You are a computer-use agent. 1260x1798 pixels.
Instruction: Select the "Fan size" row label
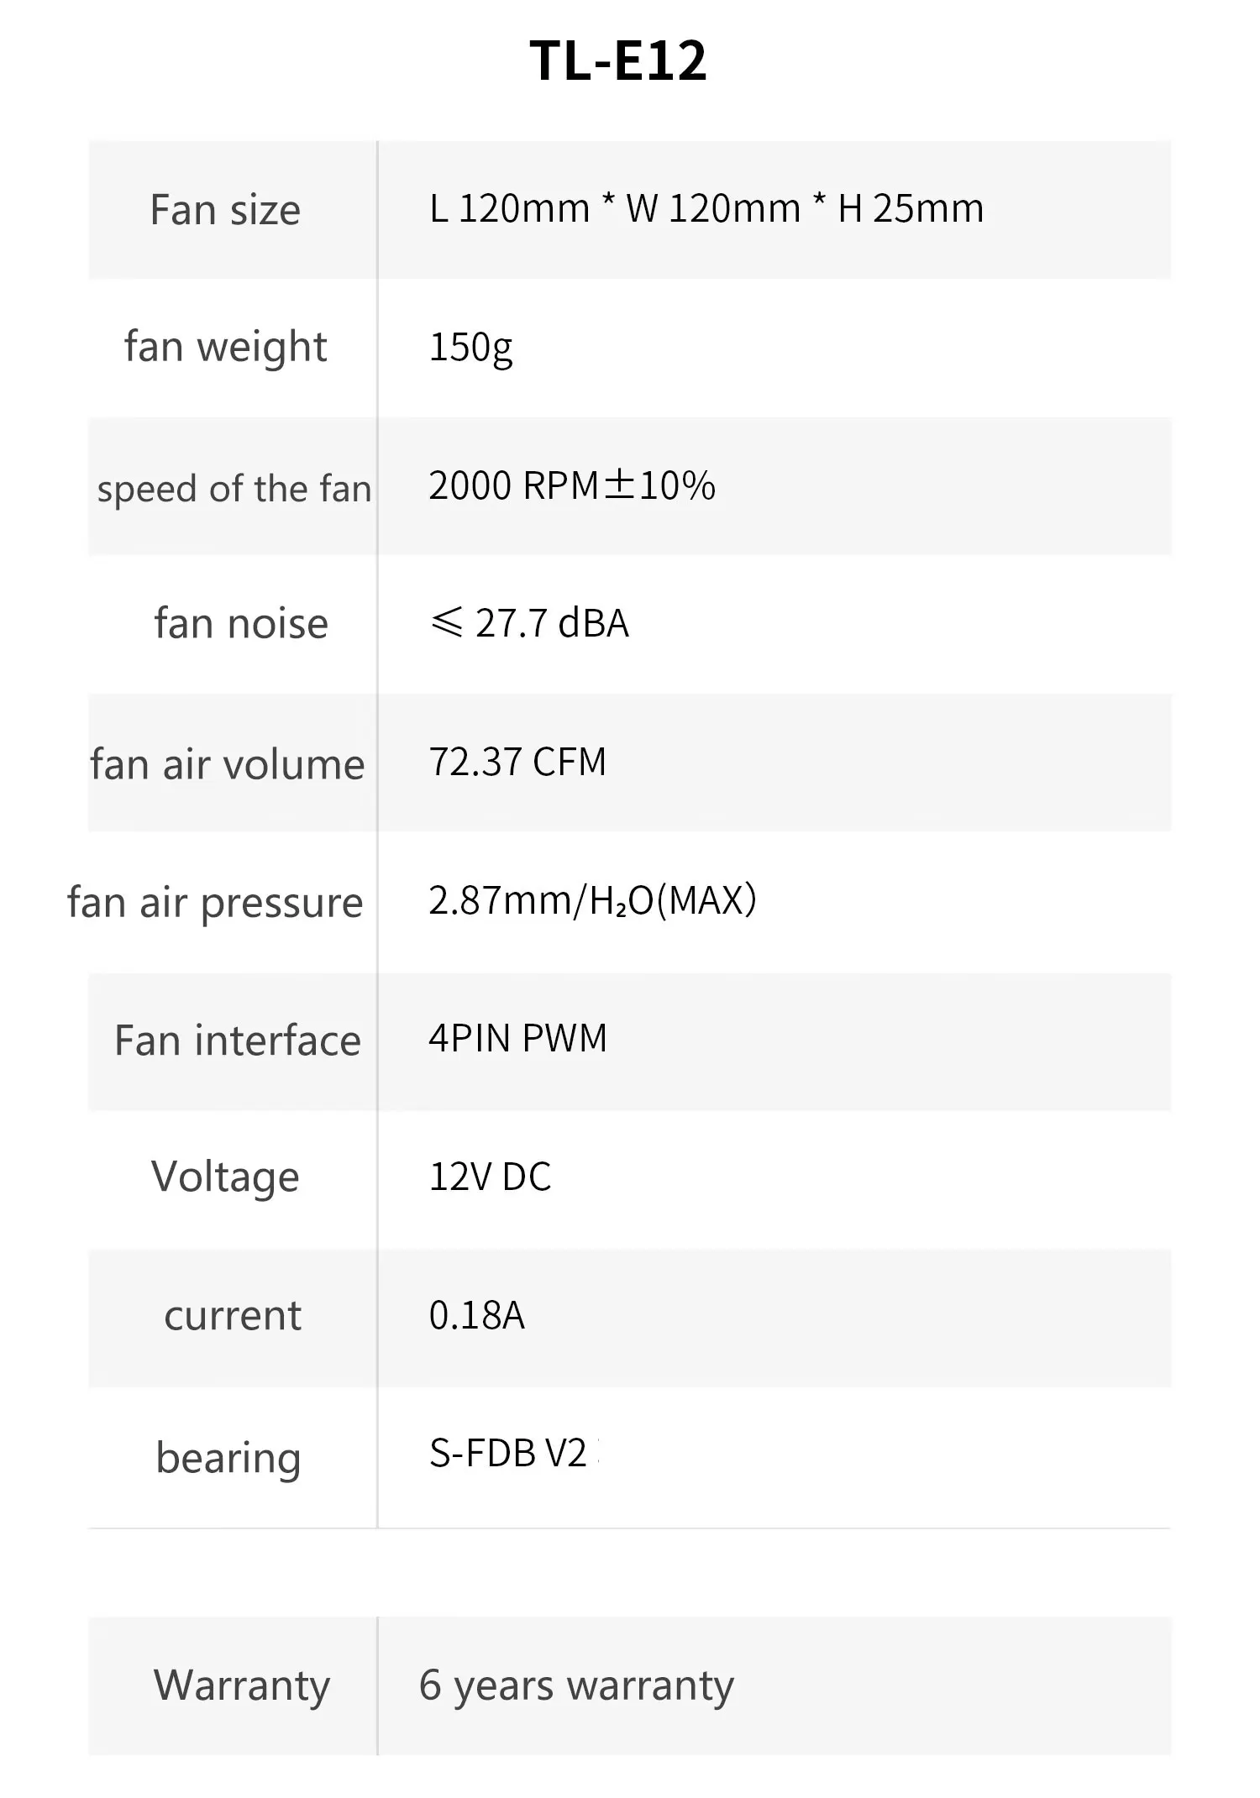(225, 210)
